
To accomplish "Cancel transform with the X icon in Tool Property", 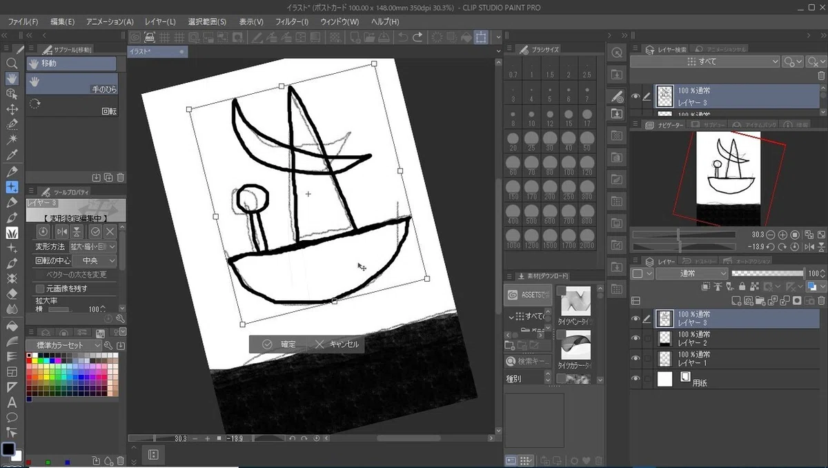I will tap(110, 231).
